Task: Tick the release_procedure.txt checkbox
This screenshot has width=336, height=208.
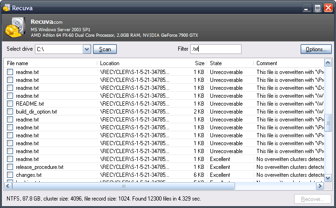Action: (x=10, y=167)
